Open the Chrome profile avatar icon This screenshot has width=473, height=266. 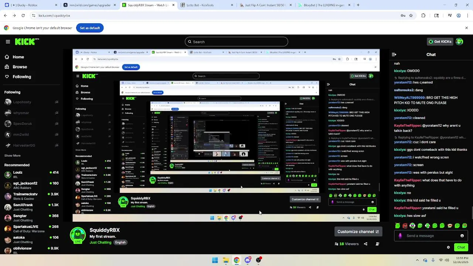pos(459,16)
